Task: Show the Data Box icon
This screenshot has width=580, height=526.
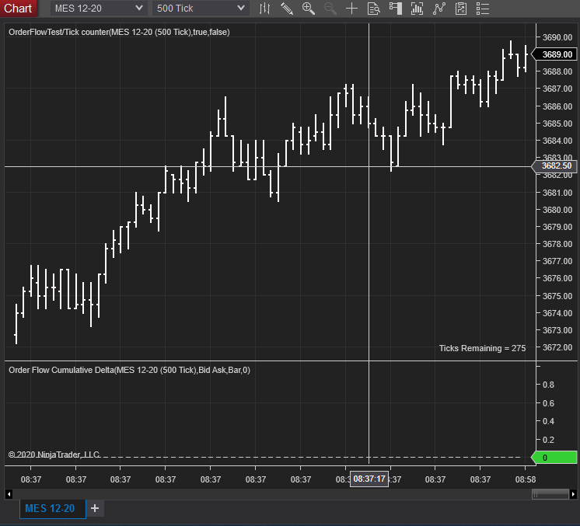Action: 374,8
